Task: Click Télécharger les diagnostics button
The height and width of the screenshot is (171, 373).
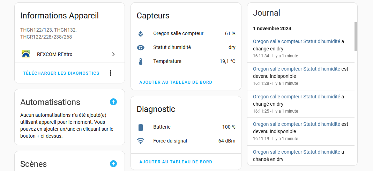Action: pos(61,73)
